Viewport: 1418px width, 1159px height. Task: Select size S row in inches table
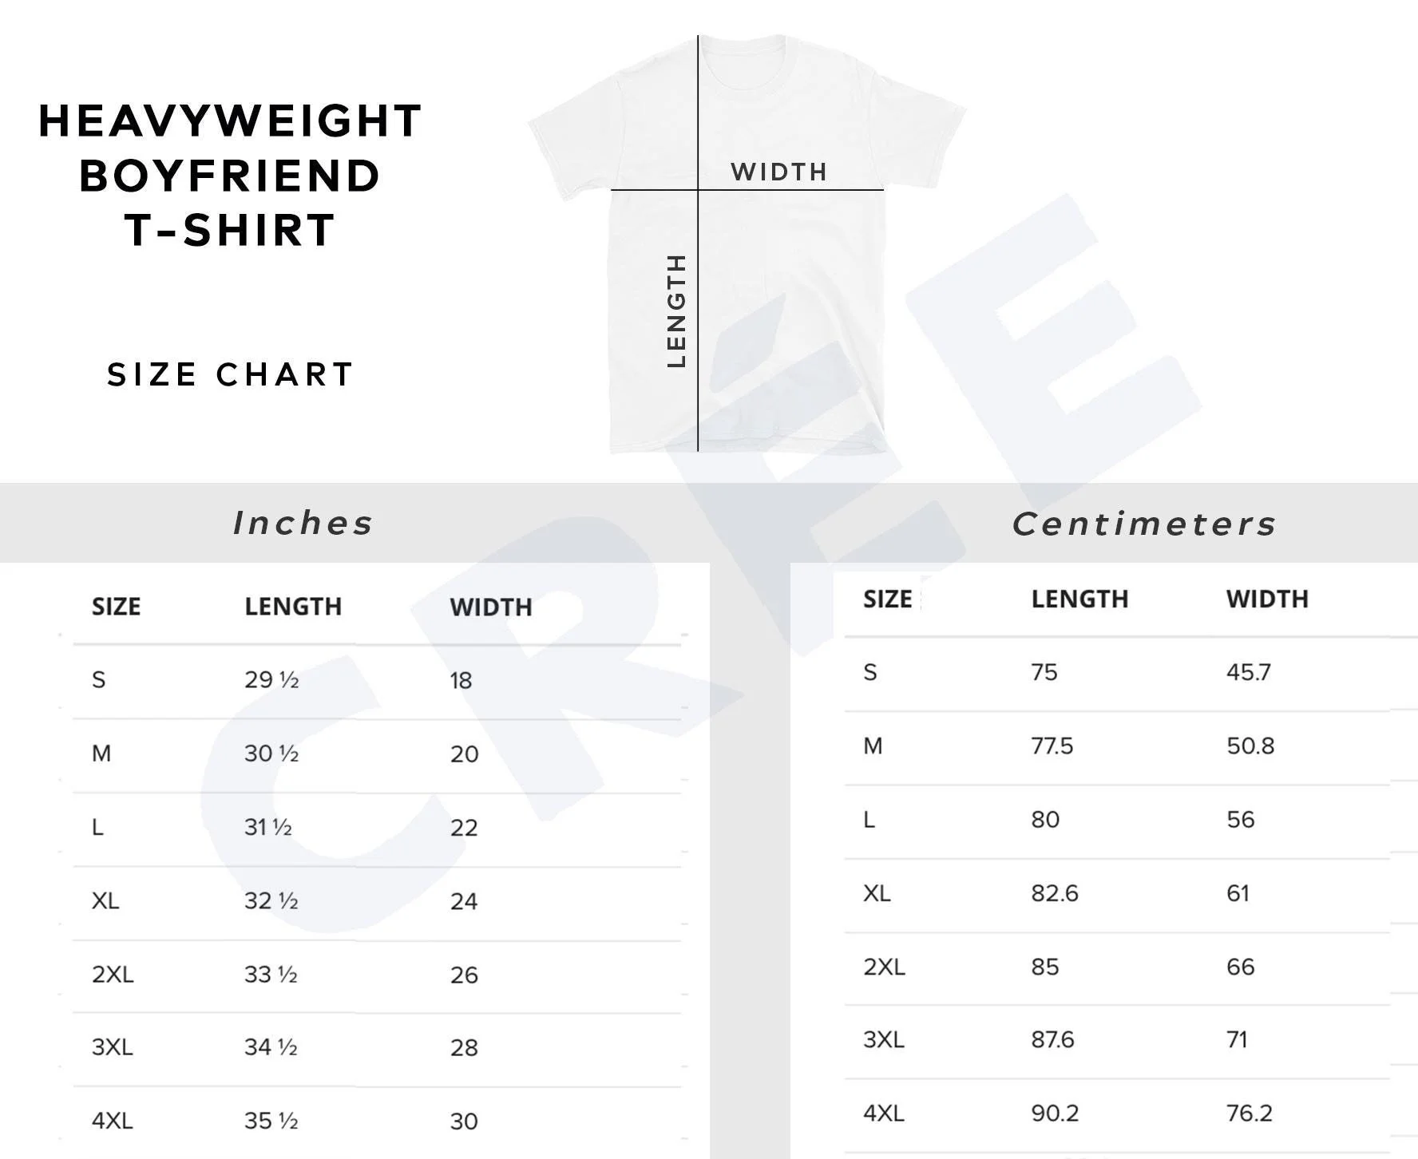[x=377, y=681]
